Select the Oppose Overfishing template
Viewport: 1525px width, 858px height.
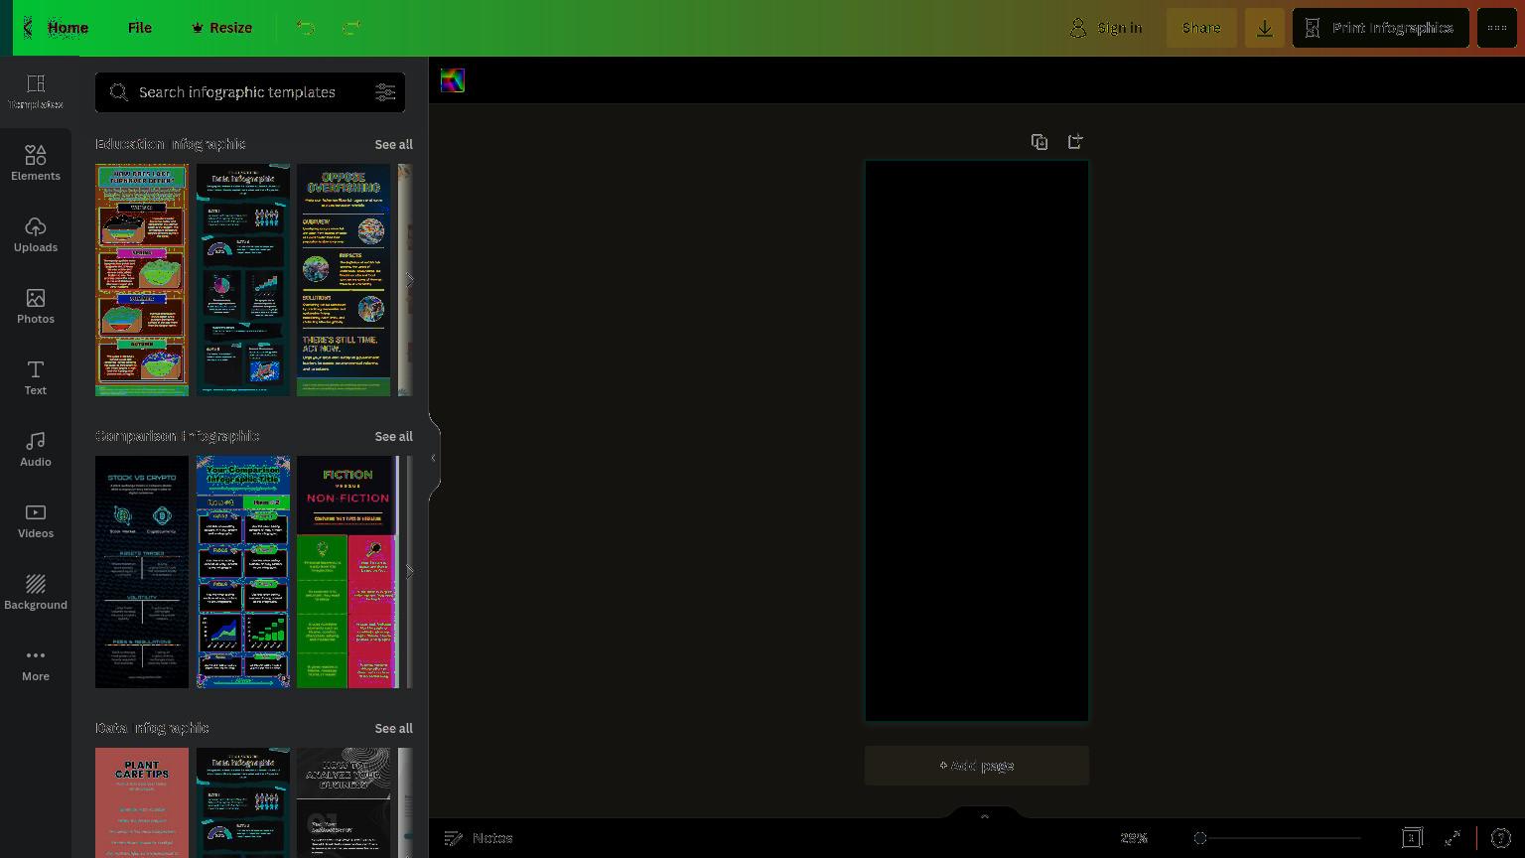click(344, 280)
